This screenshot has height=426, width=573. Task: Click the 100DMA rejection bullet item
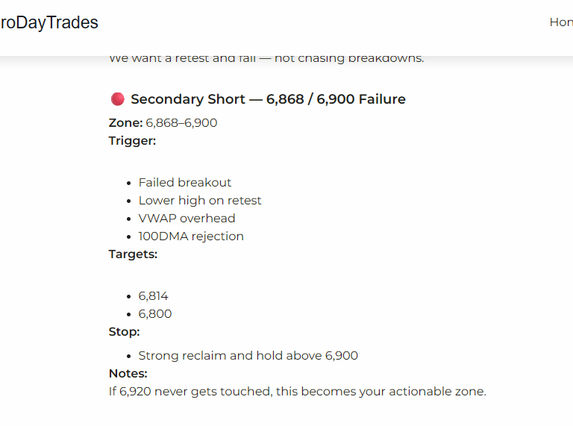[191, 236]
